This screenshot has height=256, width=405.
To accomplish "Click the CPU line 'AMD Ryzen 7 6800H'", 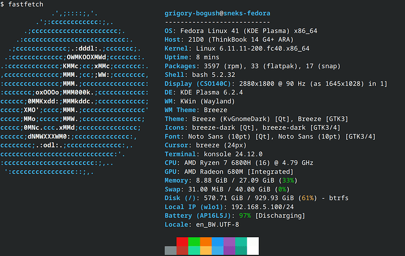I will (218, 163).
